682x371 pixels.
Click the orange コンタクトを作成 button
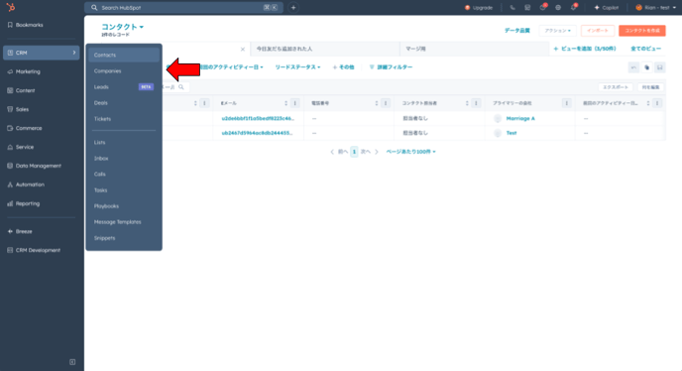click(x=642, y=31)
